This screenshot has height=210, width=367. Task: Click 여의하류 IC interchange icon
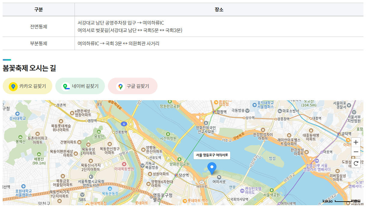(x=202, y=182)
